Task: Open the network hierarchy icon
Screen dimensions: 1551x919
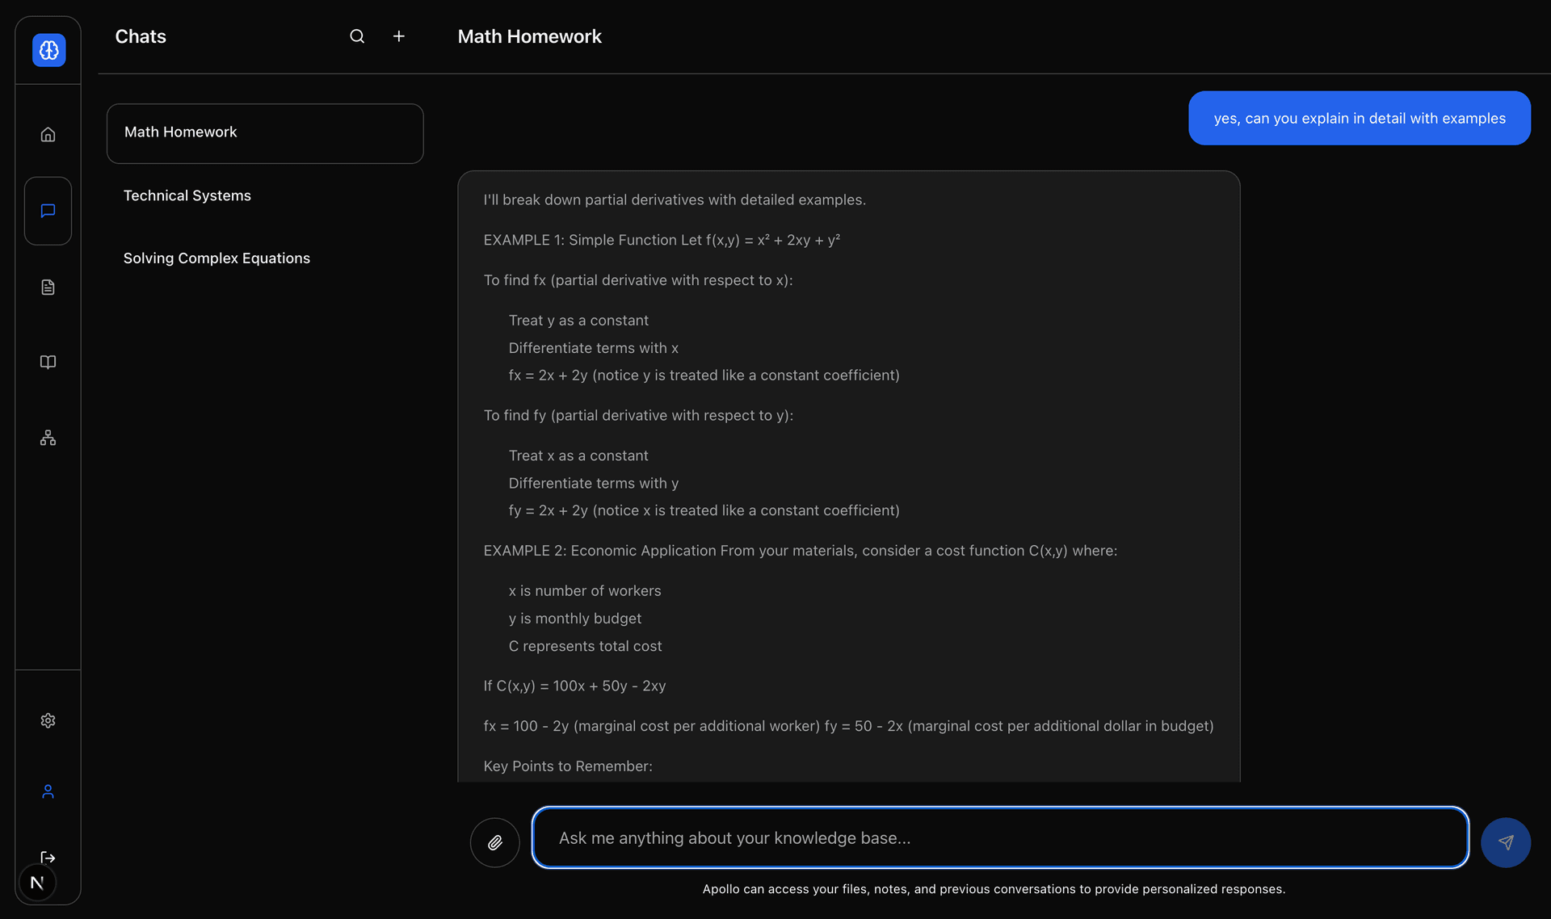Action: [x=48, y=438]
